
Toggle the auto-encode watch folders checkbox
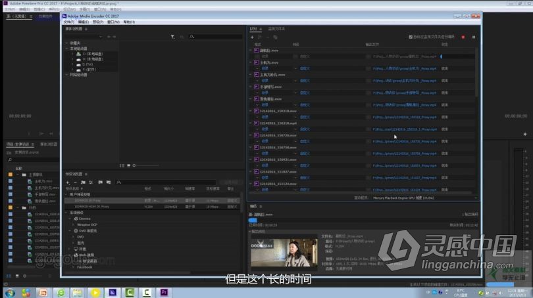[411, 37]
